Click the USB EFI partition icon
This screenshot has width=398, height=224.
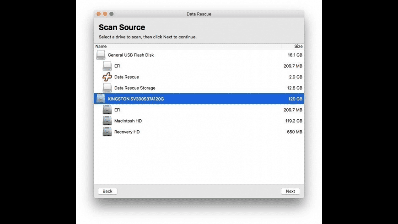107,66
